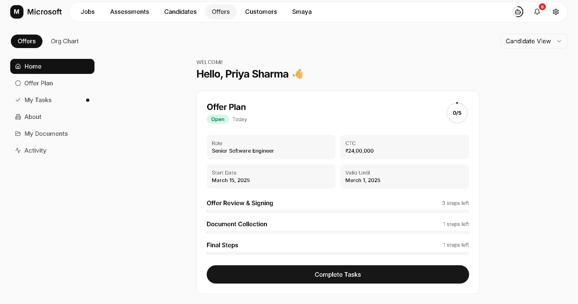The image size is (578, 304).
Task: Select Home in the sidebar
Action: [x=52, y=66]
